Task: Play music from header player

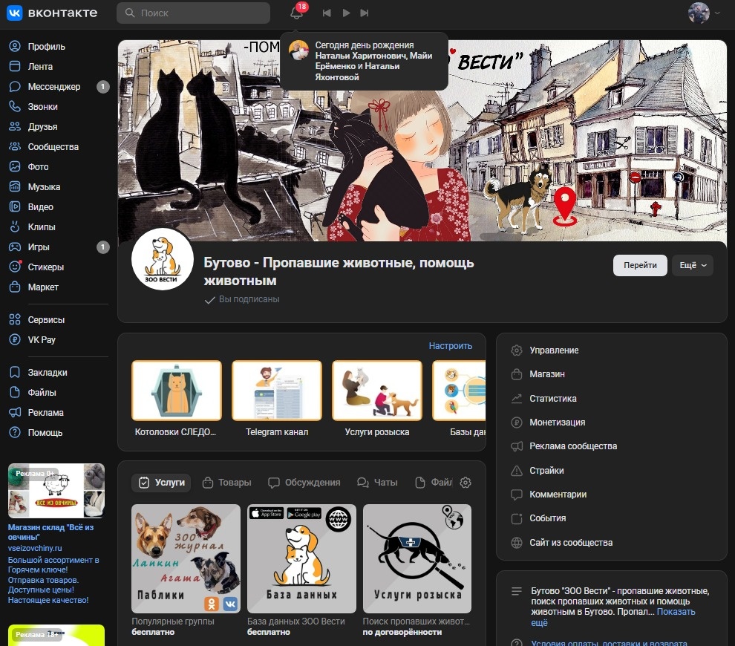Action: (346, 13)
